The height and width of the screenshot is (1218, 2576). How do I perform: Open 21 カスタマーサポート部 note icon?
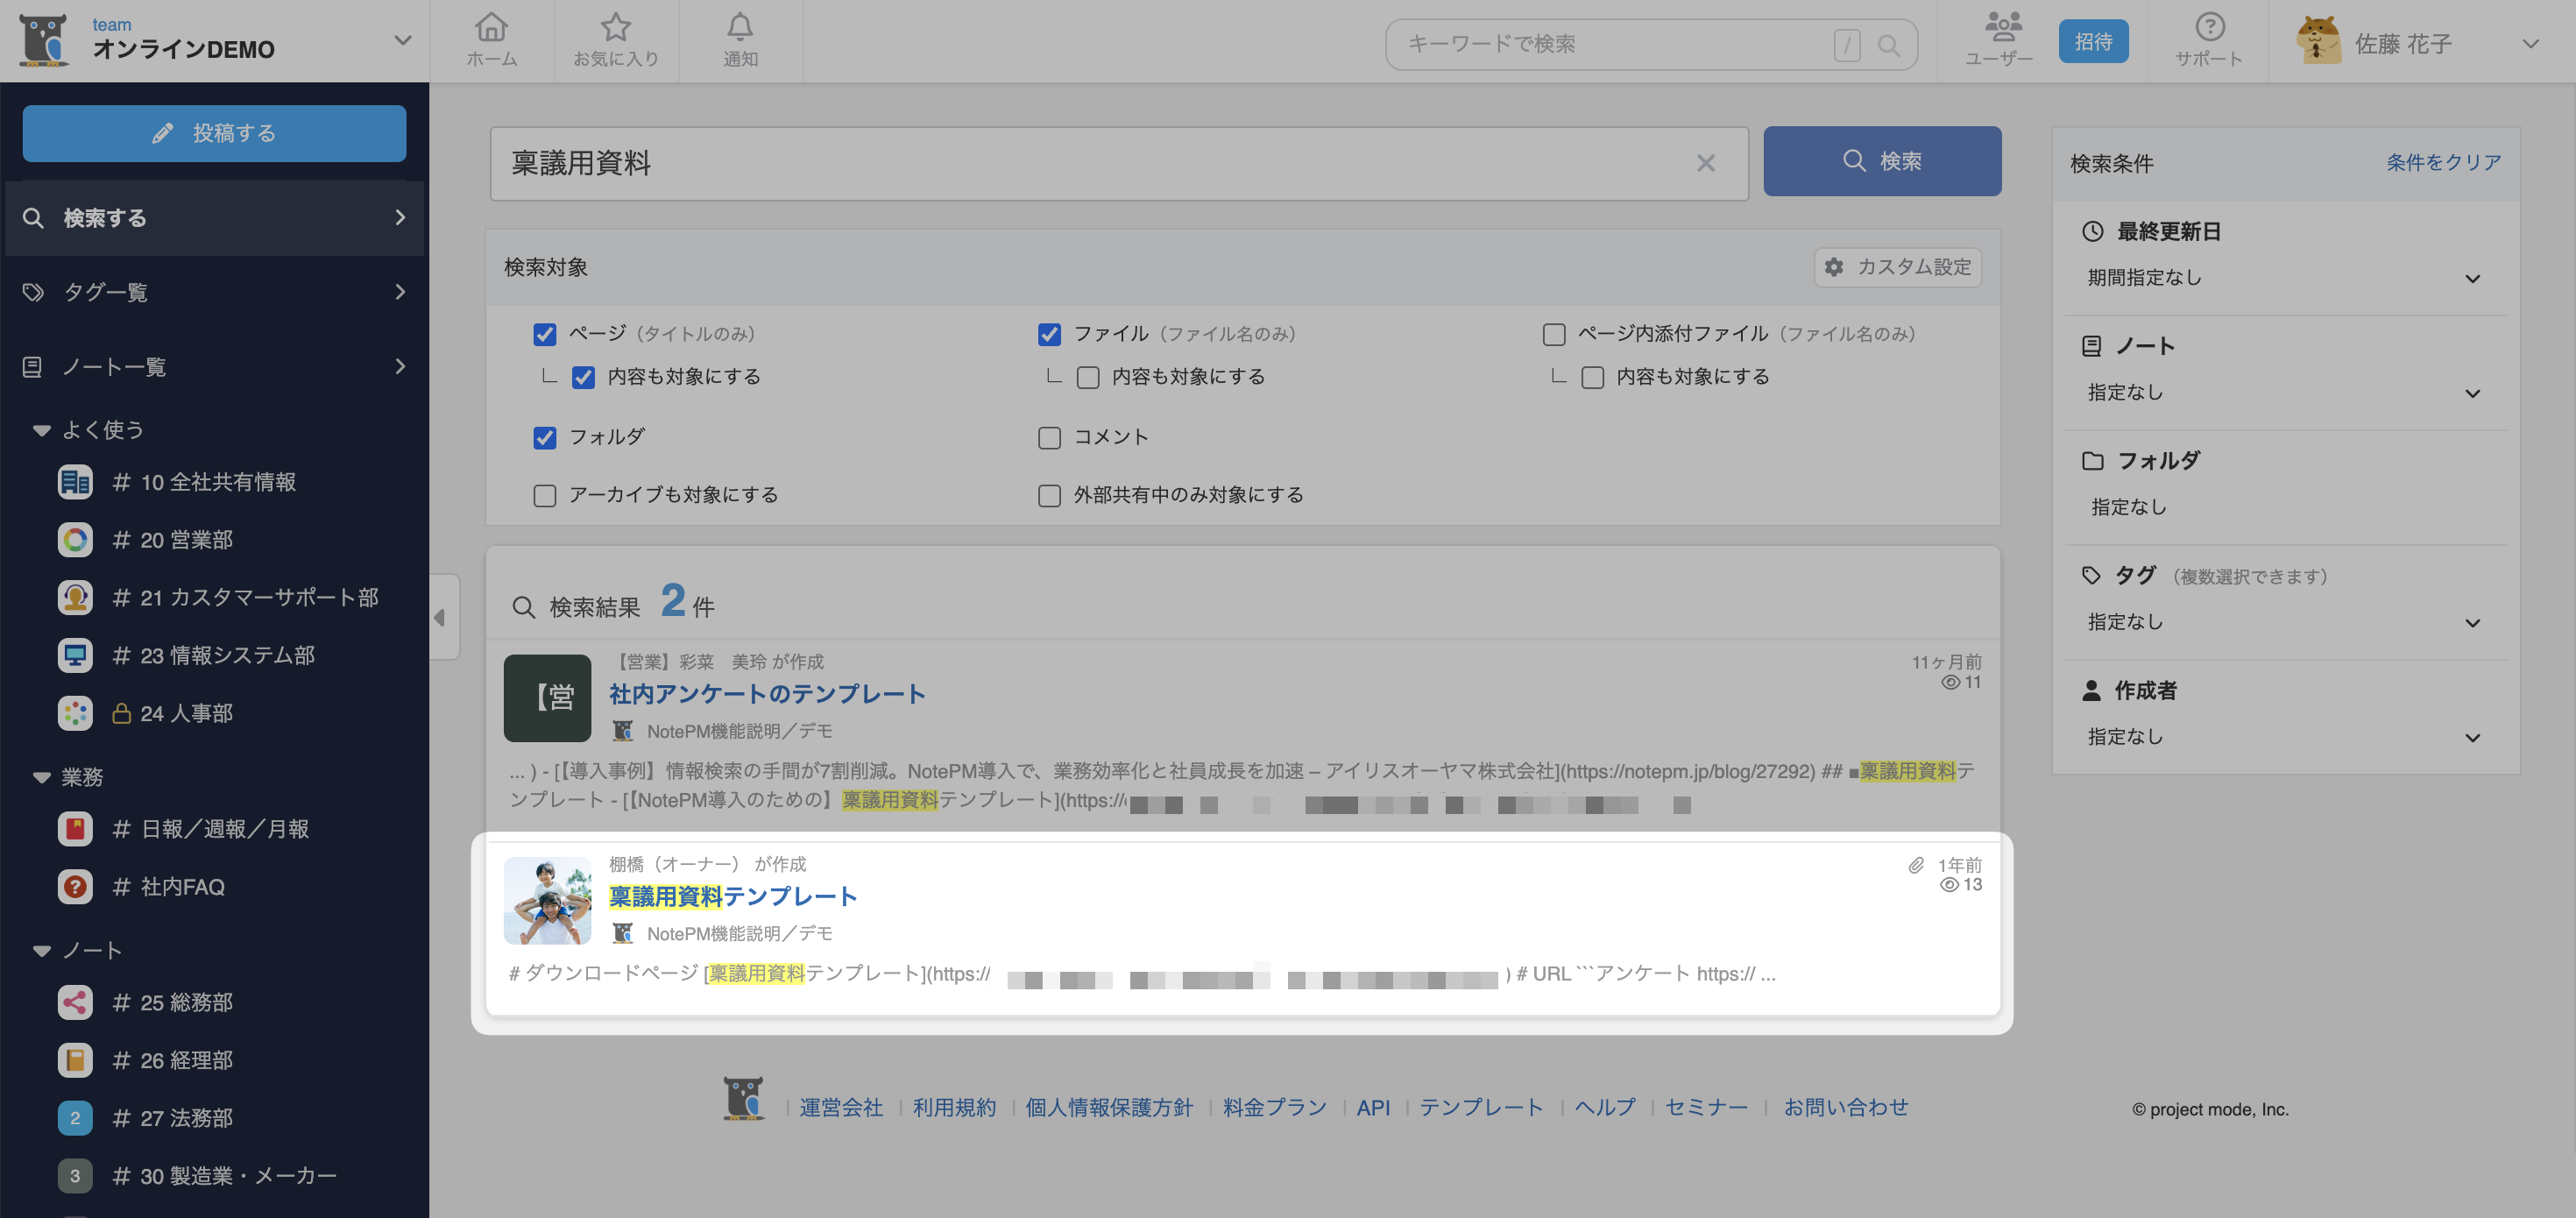[x=75, y=597]
